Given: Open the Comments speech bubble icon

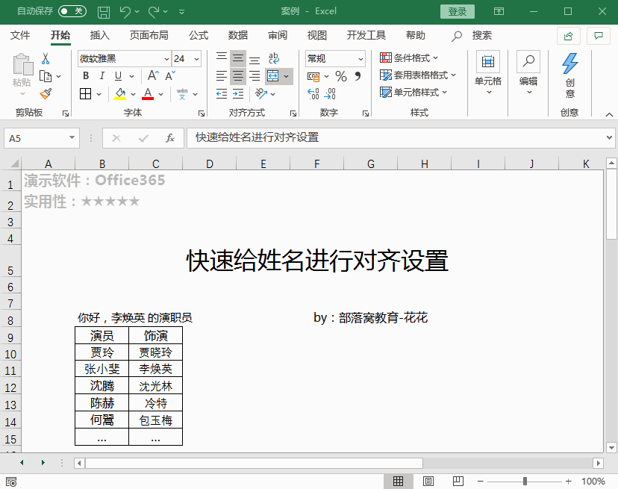Looking at the screenshot, I should [599, 37].
